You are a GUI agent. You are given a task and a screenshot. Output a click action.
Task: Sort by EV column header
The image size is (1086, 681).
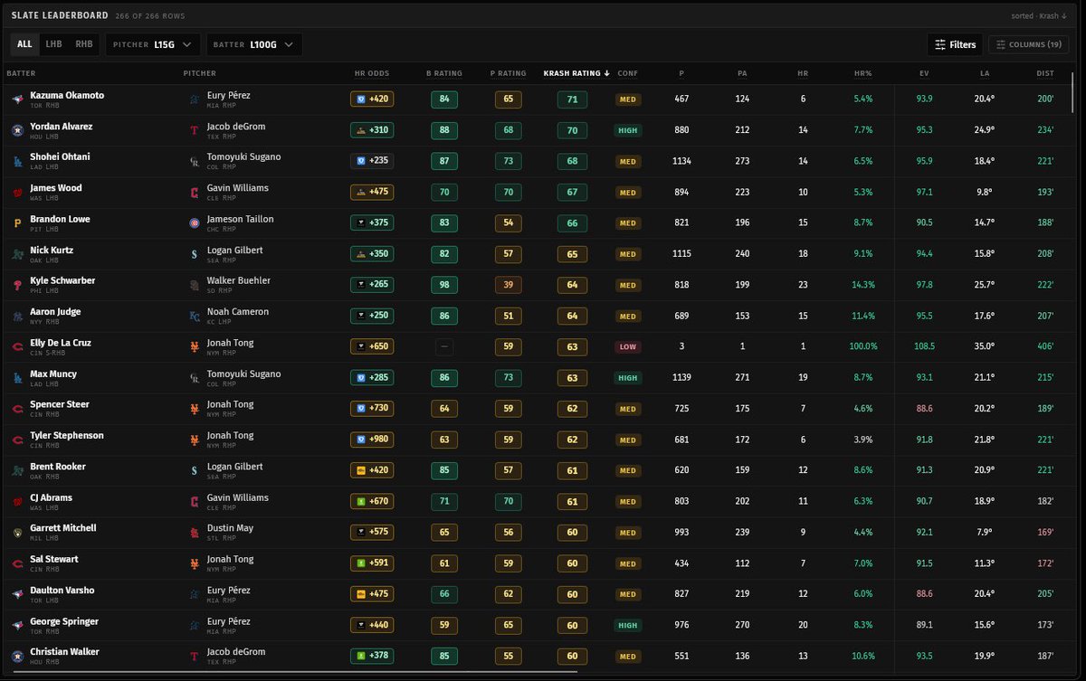point(924,73)
